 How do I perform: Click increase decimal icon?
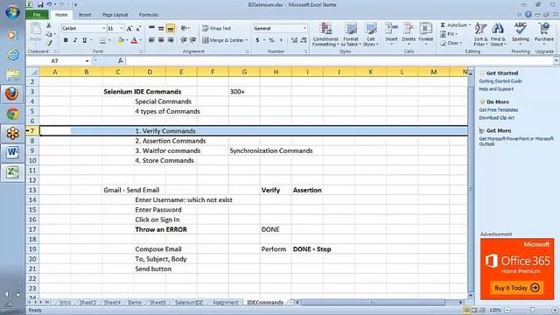pos(294,40)
